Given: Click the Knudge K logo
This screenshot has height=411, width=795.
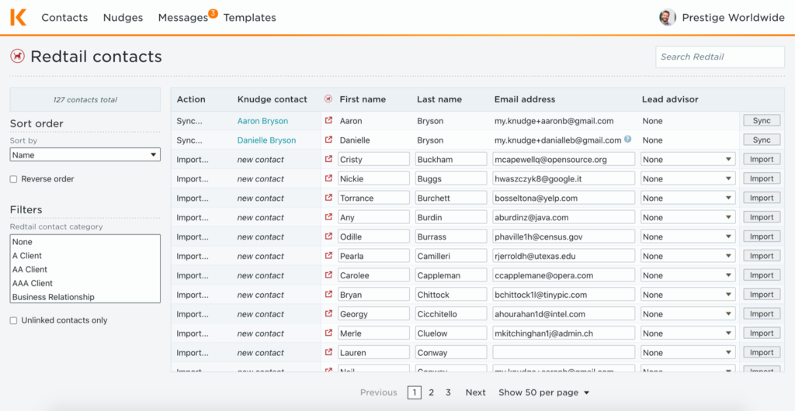Looking at the screenshot, I should coord(18,17).
